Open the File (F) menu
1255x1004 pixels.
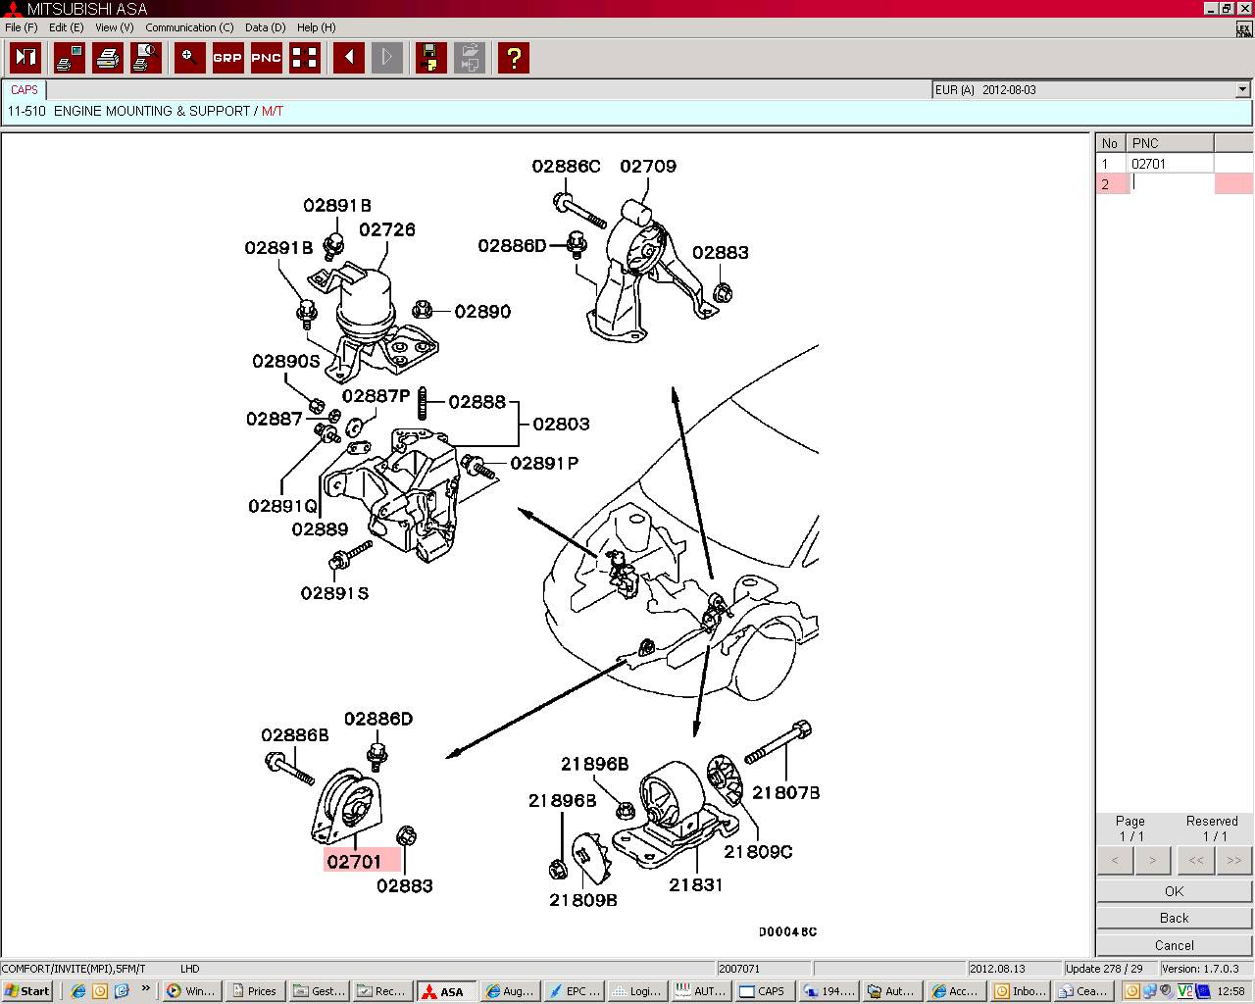[x=22, y=27]
